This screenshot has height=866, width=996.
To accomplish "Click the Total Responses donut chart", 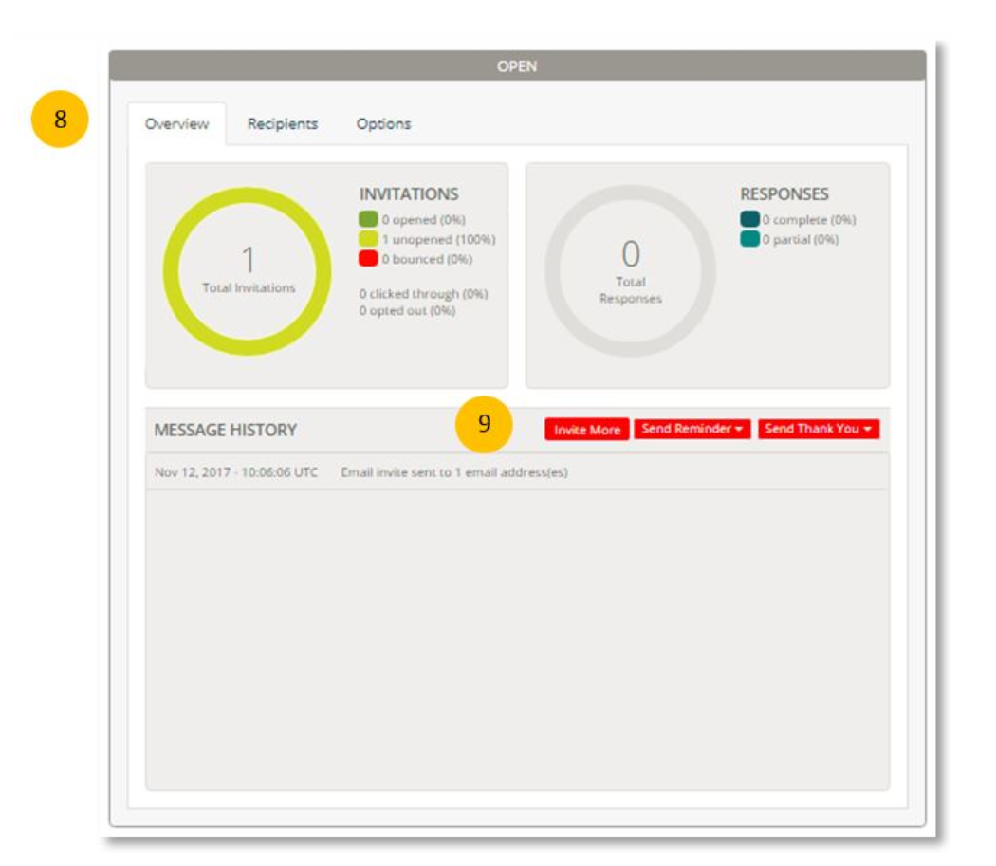I will pos(630,270).
